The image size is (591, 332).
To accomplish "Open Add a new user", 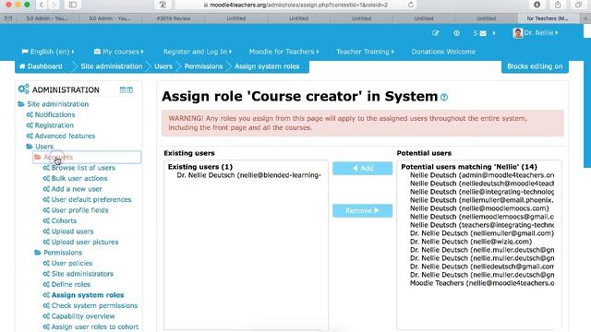I will coord(77,188).
